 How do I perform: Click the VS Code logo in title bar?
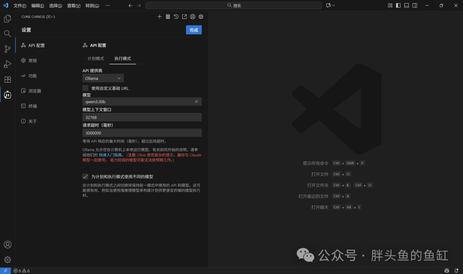click(6, 5)
